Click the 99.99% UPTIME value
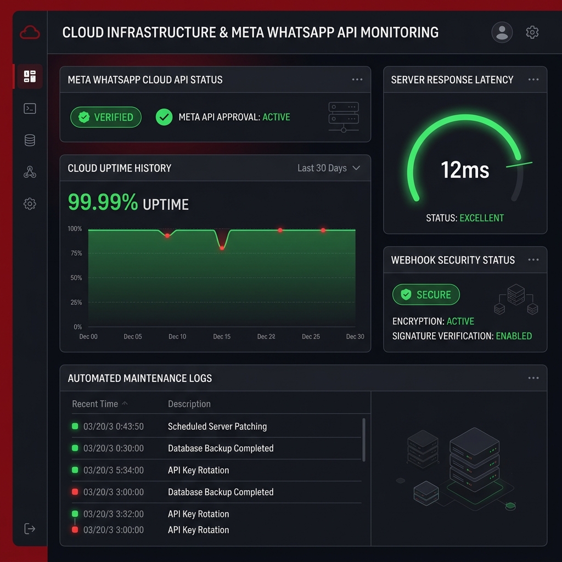The height and width of the screenshot is (562, 562). coord(128,203)
